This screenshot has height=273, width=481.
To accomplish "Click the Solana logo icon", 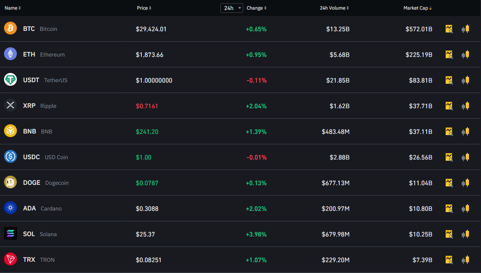I will (10, 234).
